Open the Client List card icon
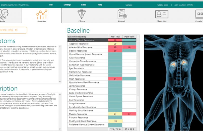 tap(162, 14)
